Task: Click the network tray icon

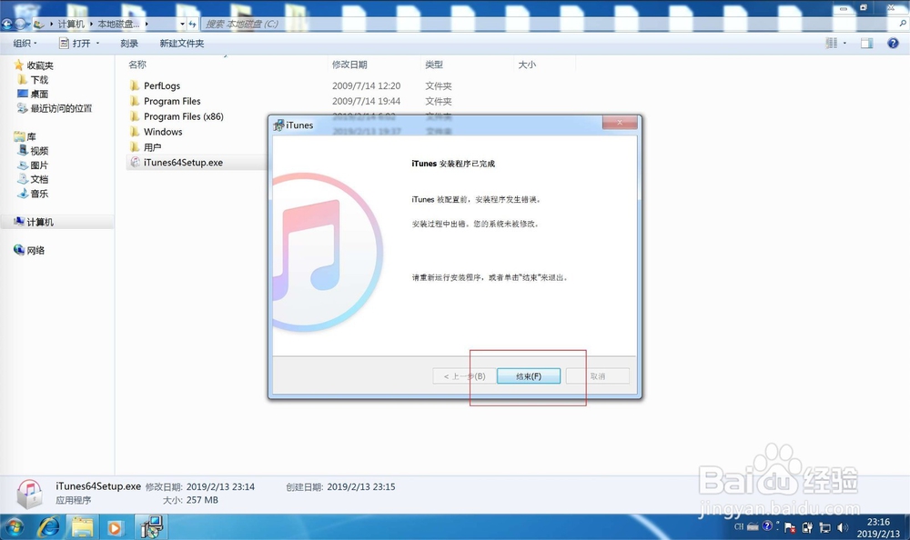Action: (824, 527)
